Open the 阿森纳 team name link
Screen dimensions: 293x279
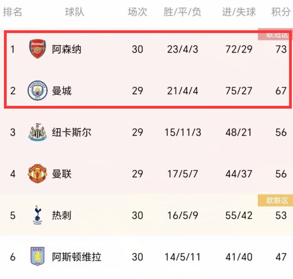[66, 49]
